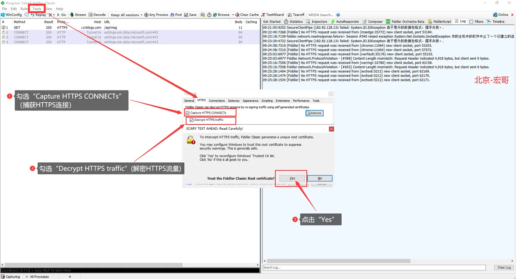Open the Scripting tab in Options
The height and width of the screenshot is (279, 516).
(x=267, y=101)
